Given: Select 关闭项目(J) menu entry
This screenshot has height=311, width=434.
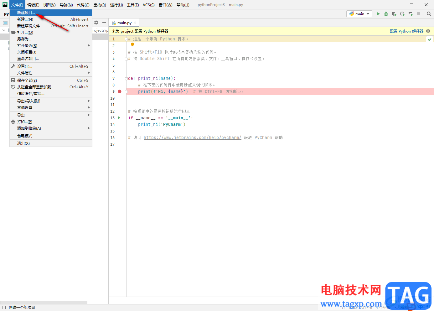Looking at the screenshot, I should coord(51,52).
